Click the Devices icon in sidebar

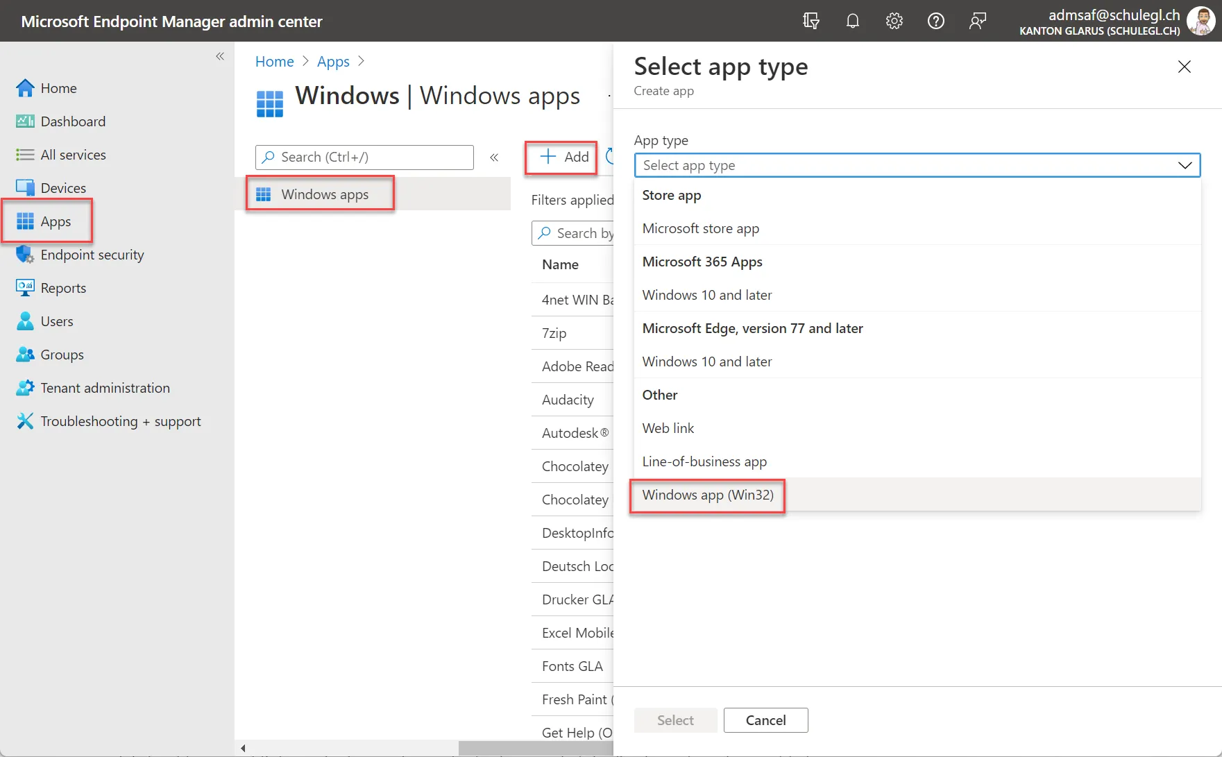[25, 188]
